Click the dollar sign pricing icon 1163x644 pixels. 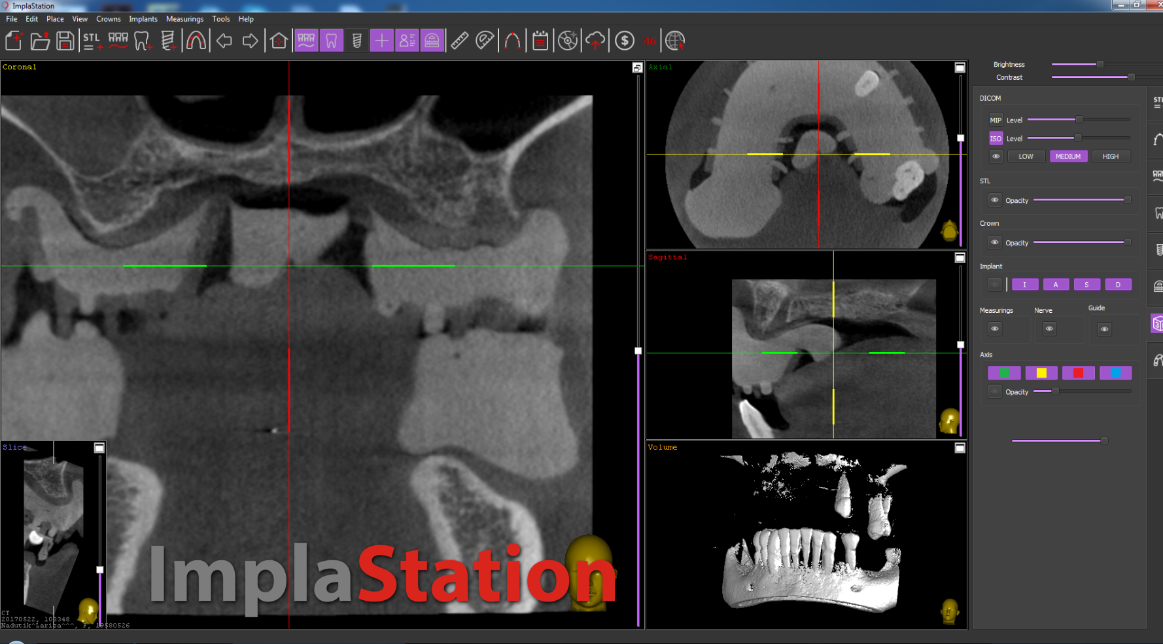tap(625, 41)
